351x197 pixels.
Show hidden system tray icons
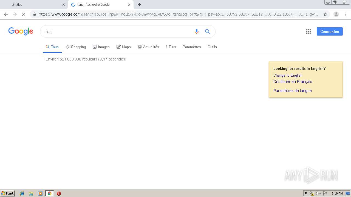point(306,193)
